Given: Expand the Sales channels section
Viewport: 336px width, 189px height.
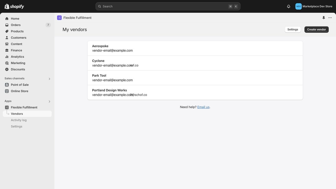Looking at the screenshot, I should [x=49, y=78].
